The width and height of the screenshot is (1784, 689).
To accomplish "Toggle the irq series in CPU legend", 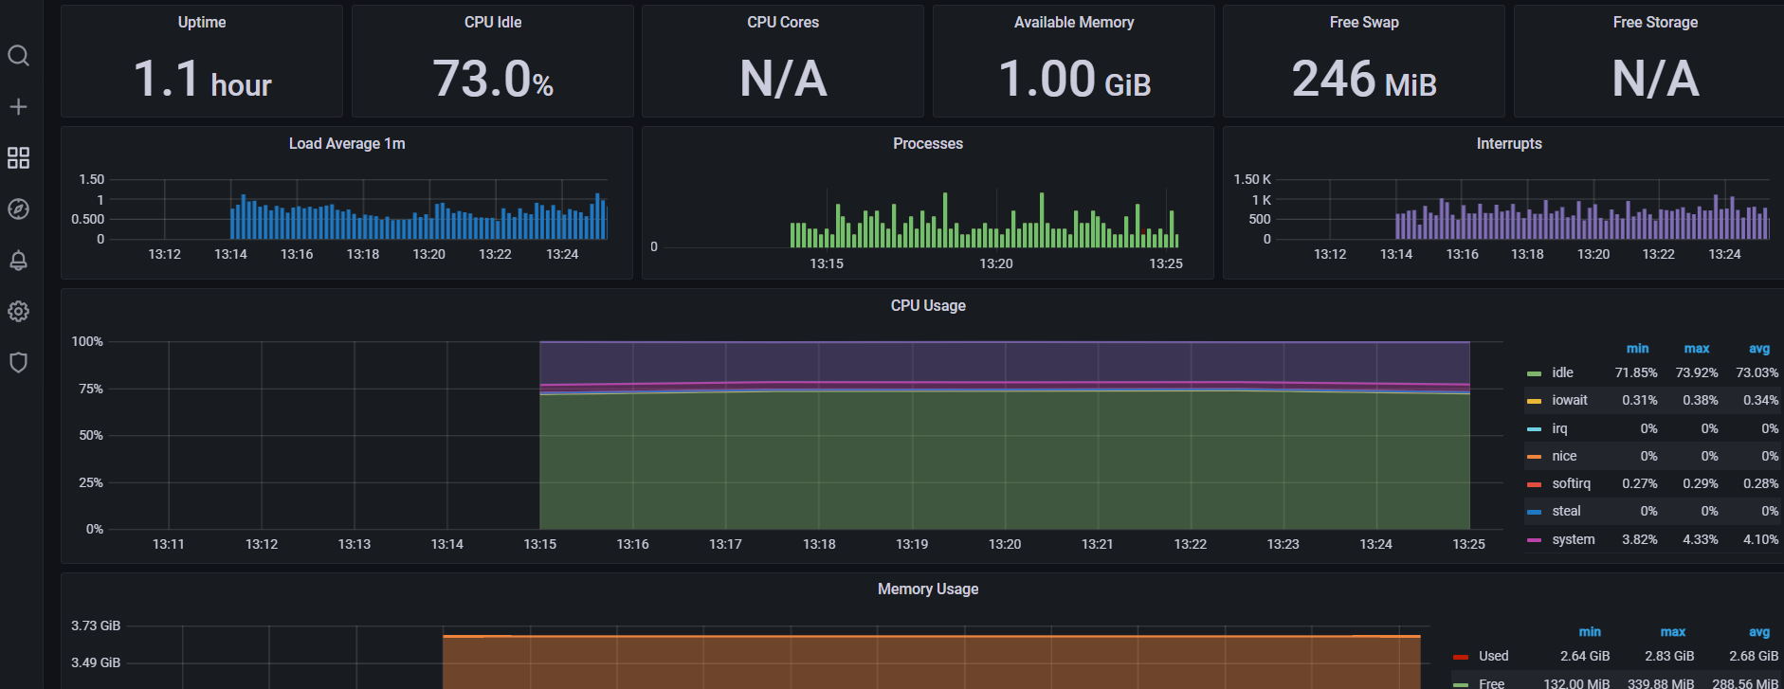I will 1559,428.
